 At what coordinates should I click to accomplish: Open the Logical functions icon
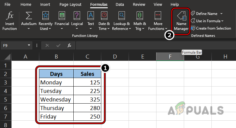pyautogui.click(x=77, y=15)
